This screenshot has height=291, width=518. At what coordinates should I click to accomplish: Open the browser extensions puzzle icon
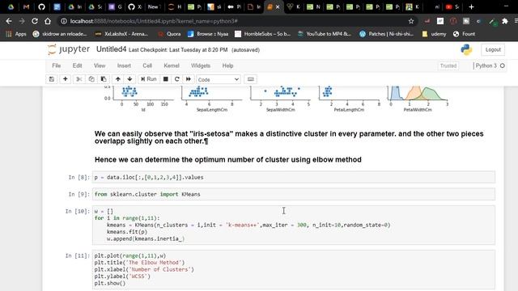tap(505, 21)
